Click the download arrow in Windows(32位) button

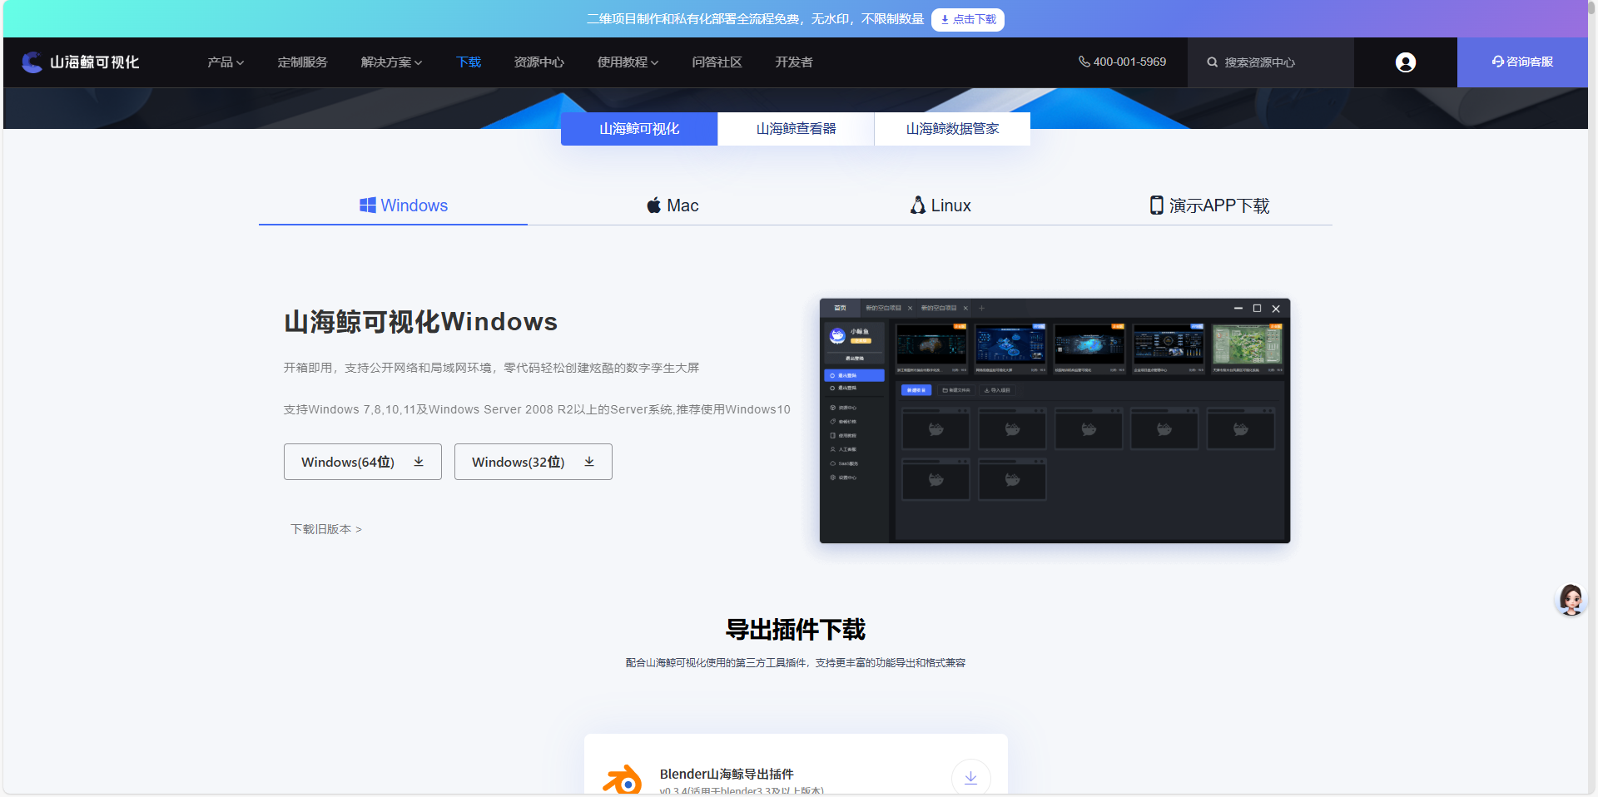[x=589, y=462]
